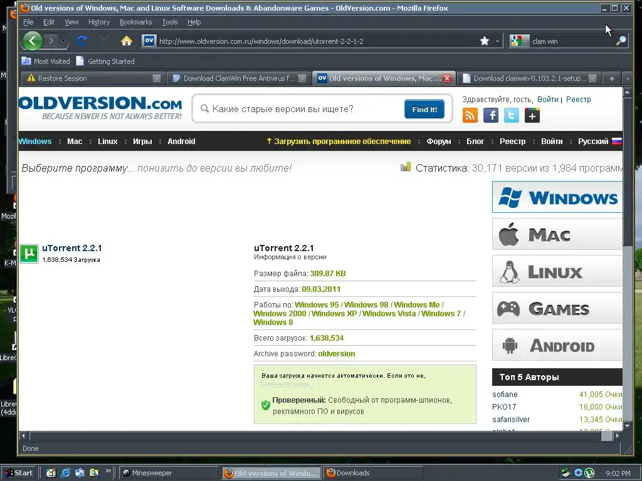Open the Facebook share icon

[x=490, y=115]
